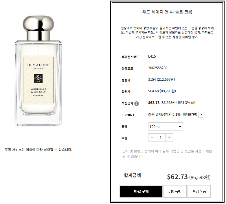This screenshot has height=204, width=226.
Task: Decrease quantity with the minus button
Action: point(152,137)
